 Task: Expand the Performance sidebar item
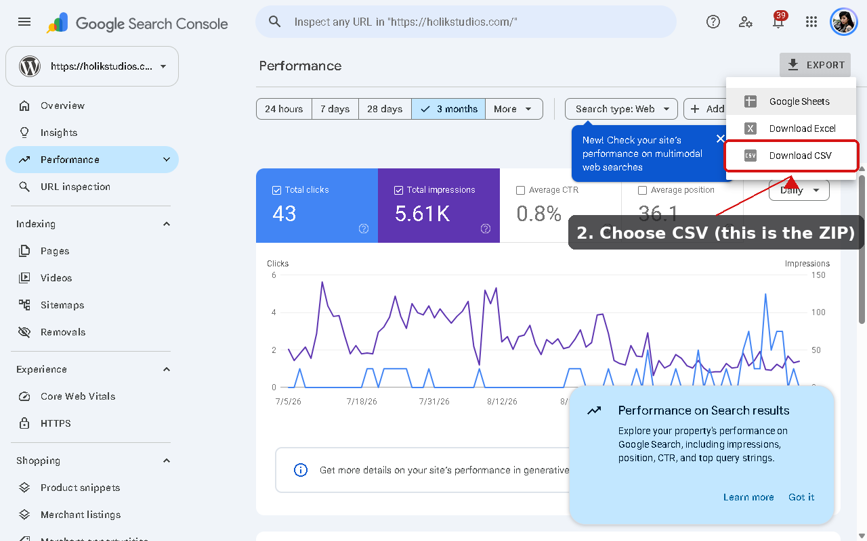(167, 160)
